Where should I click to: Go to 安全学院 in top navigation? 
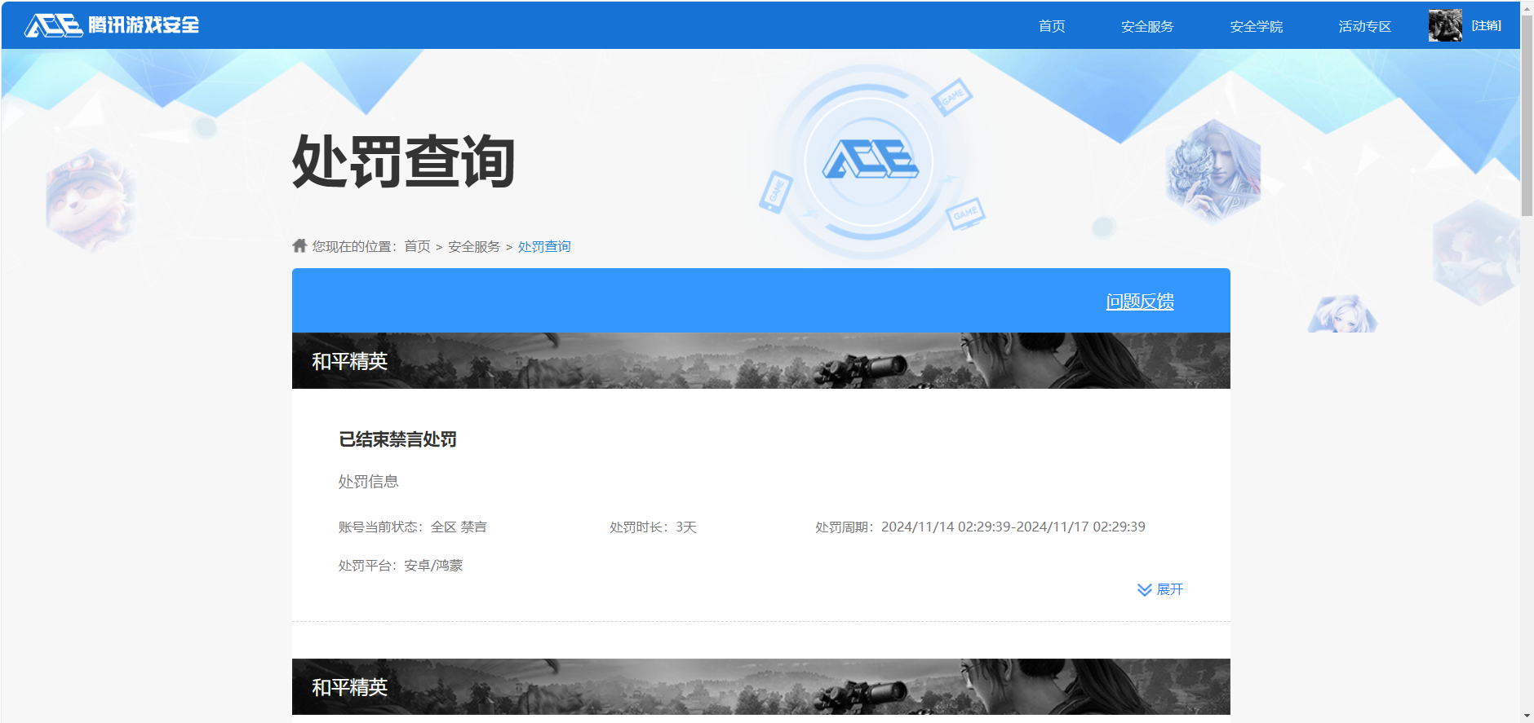pyautogui.click(x=1256, y=26)
